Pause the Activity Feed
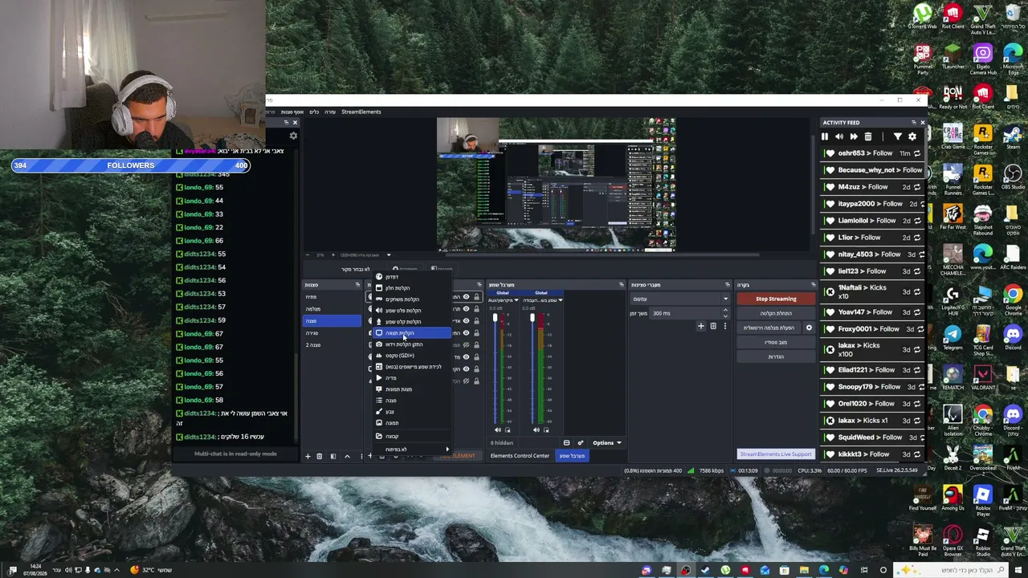This screenshot has width=1028, height=578. click(825, 136)
